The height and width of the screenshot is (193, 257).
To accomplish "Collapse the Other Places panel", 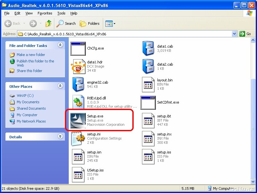I will (60, 86).
